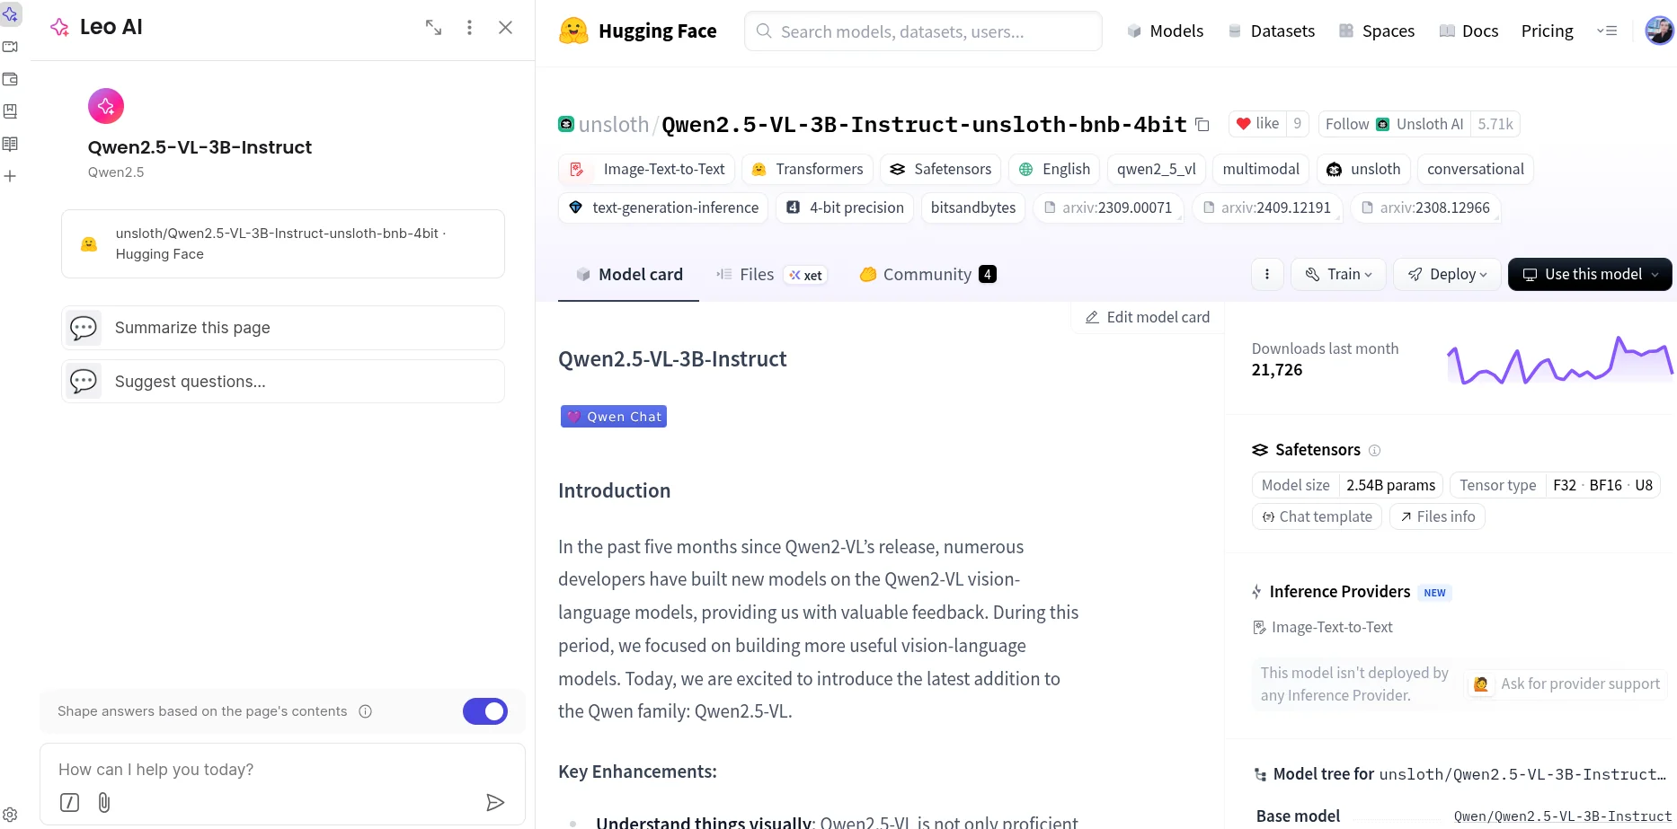Open the Qwen Chat badge

pyautogui.click(x=614, y=417)
